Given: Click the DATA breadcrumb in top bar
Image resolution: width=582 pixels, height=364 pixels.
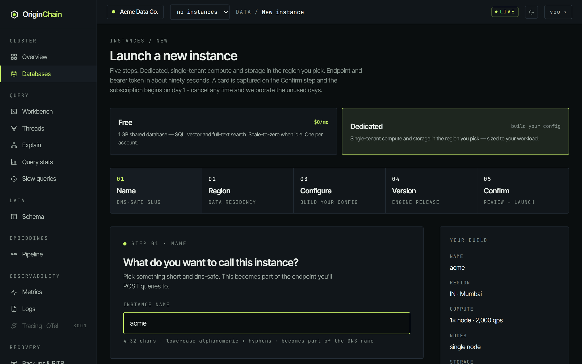Looking at the screenshot, I should [243, 12].
